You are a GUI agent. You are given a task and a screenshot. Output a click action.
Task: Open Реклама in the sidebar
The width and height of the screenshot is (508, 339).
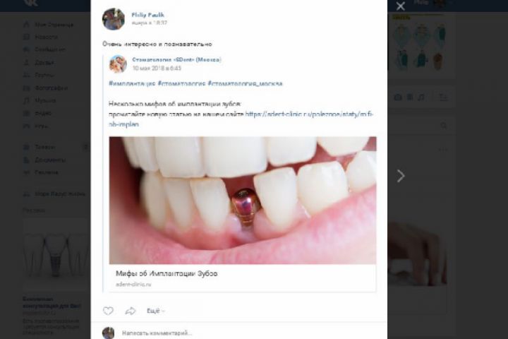(x=47, y=172)
